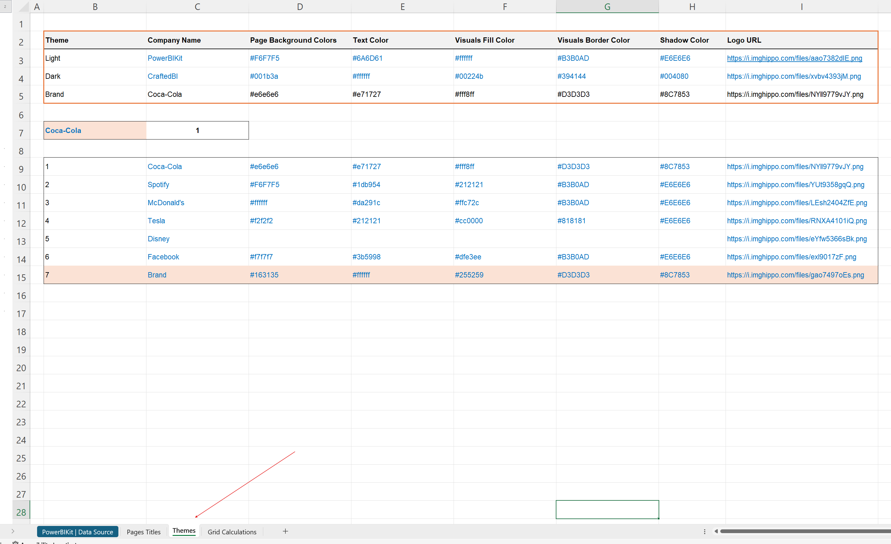Select the PowerBIKit | Data Source tab
Image resolution: width=891 pixels, height=544 pixels.
coord(77,532)
